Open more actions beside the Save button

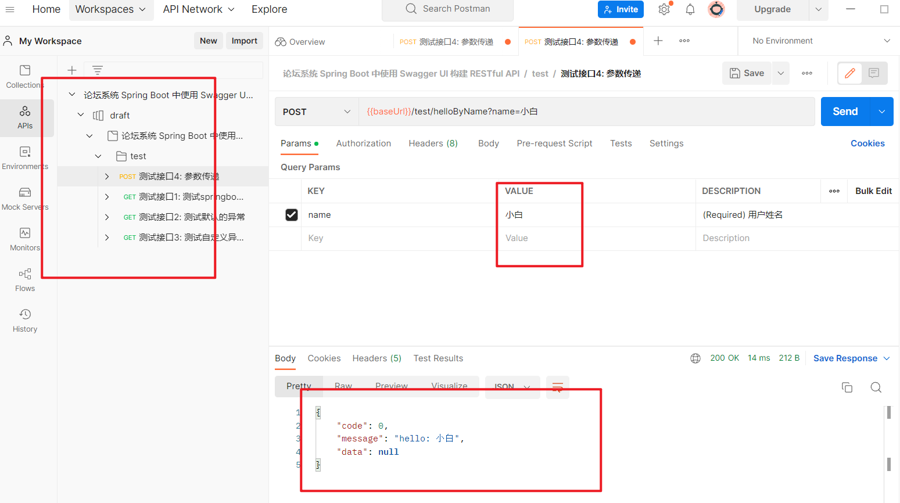(807, 73)
